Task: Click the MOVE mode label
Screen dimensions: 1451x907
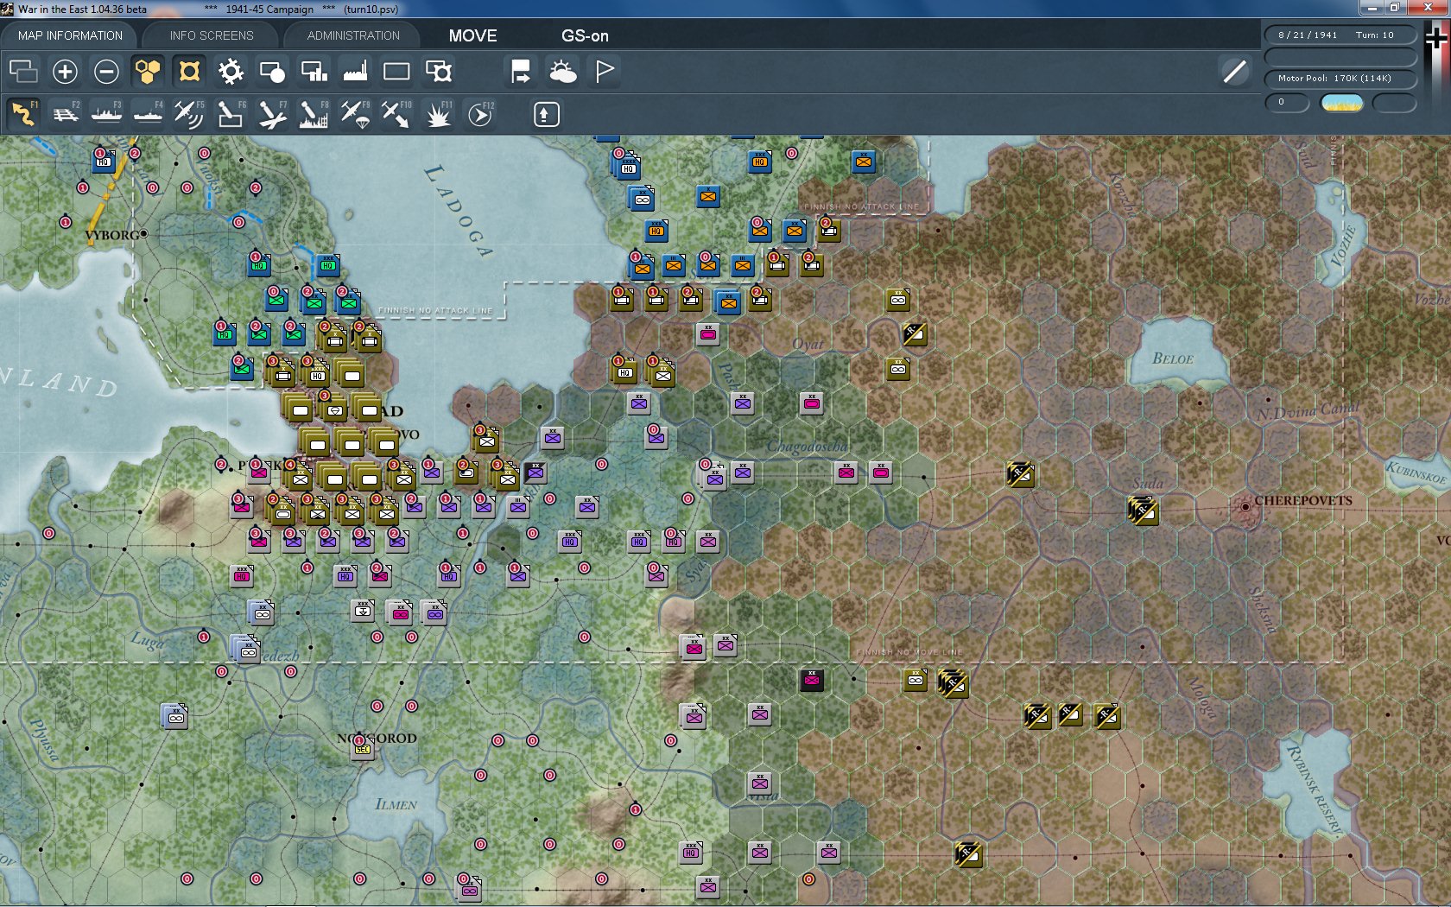Action: click(472, 35)
